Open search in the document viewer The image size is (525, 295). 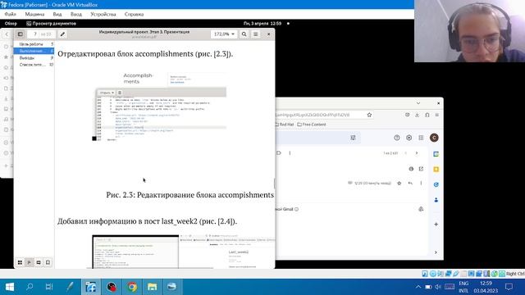[x=244, y=34]
